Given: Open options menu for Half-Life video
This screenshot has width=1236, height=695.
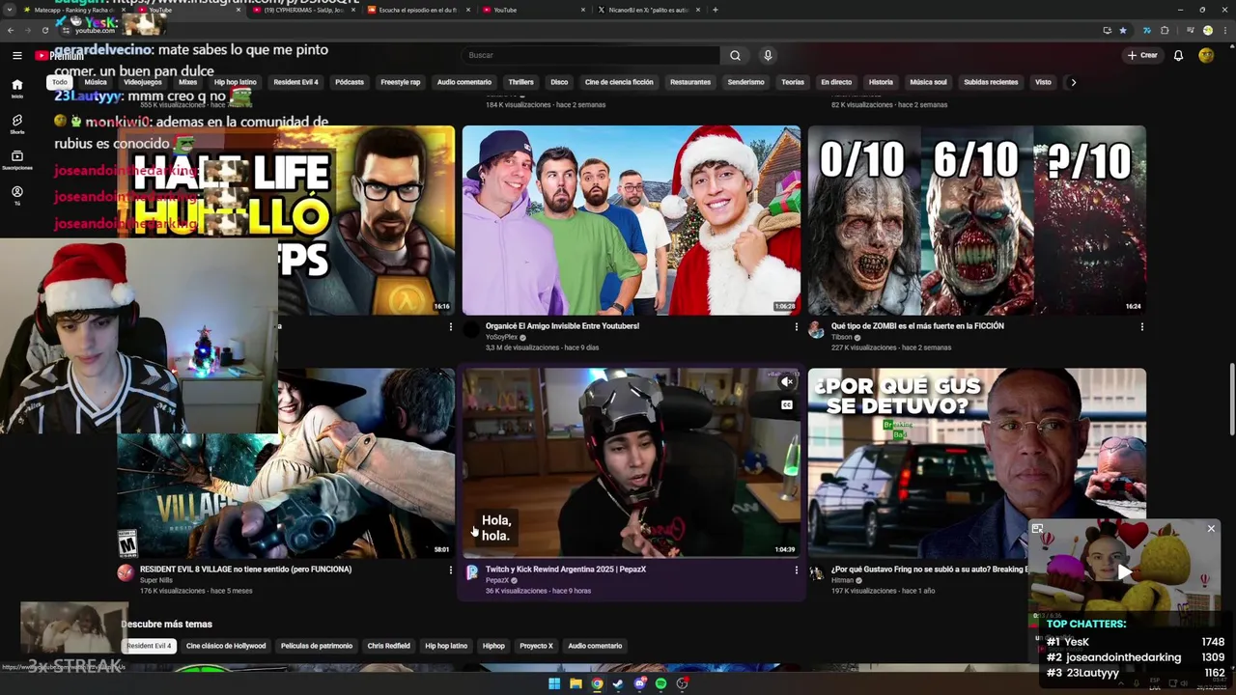Looking at the screenshot, I should point(450,327).
